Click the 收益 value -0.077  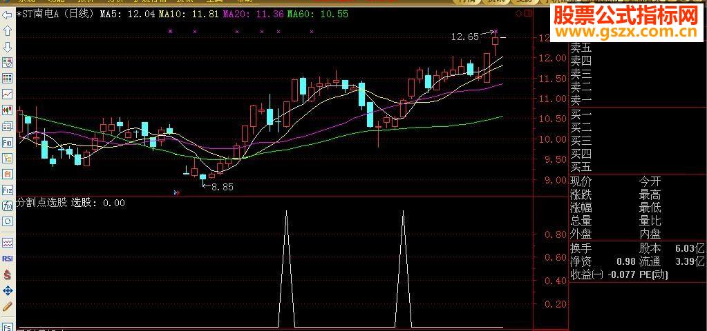click(x=621, y=274)
